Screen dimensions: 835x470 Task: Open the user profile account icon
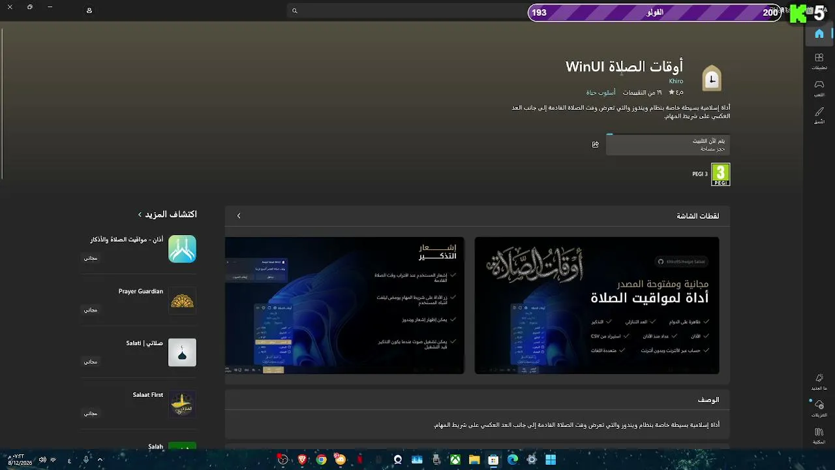(x=89, y=10)
